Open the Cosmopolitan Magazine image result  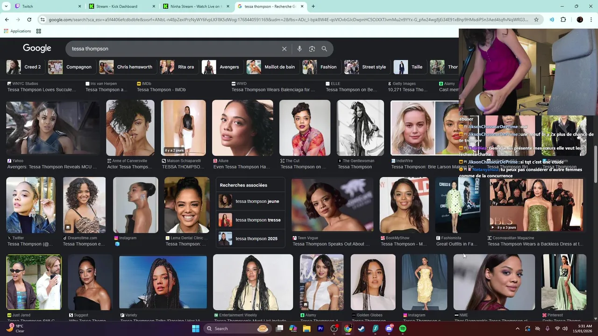click(x=536, y=204)
